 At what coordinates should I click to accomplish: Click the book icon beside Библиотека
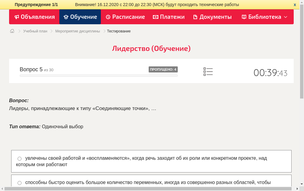[244, 17]
